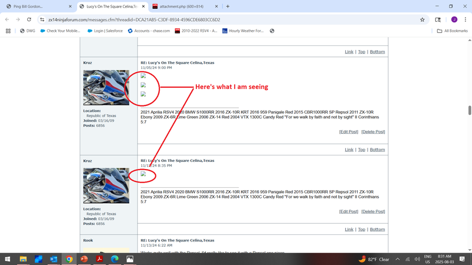This screenshot has height=265, width=472.
Task: Open Chrome three-dot menu
Action: click(465, 19)
